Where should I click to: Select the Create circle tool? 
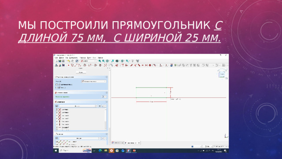[85, 65]
